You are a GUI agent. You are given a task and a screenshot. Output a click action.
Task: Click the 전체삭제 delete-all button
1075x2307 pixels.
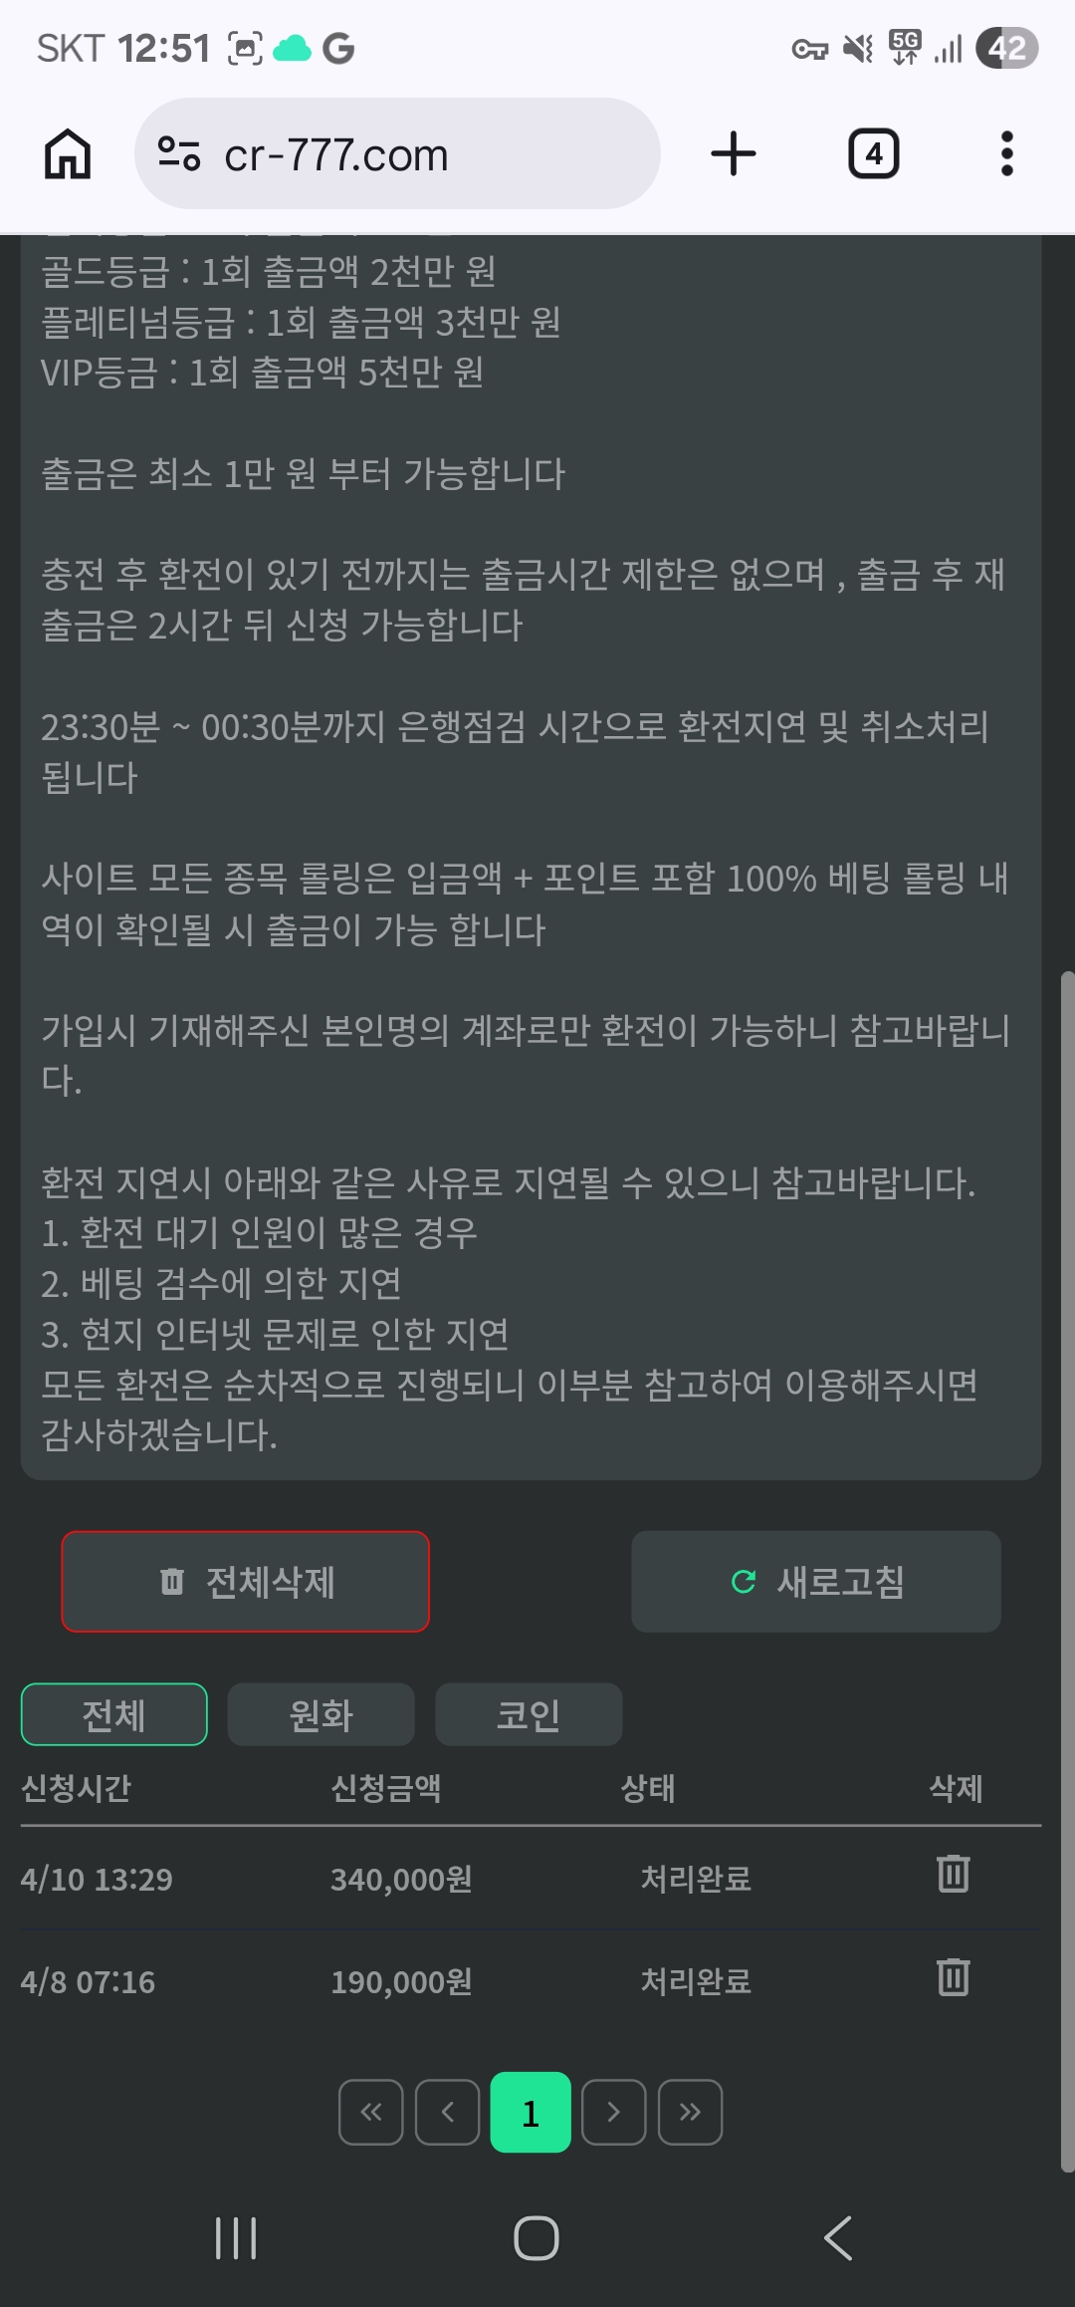[x=246, y=1582]
